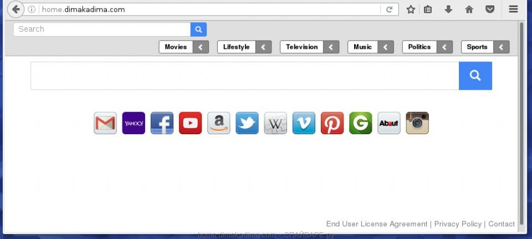The height and width of the screenshot is (239, 532).
Task: Click the large blue search button
Action: 475,76
